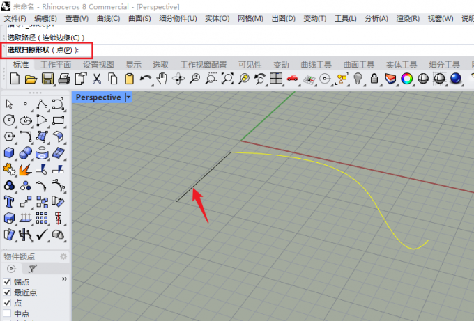Viewport: 474px width, 321px height.
Task: Click the red car icon in toolbar
Action: (x=292, y=79)
